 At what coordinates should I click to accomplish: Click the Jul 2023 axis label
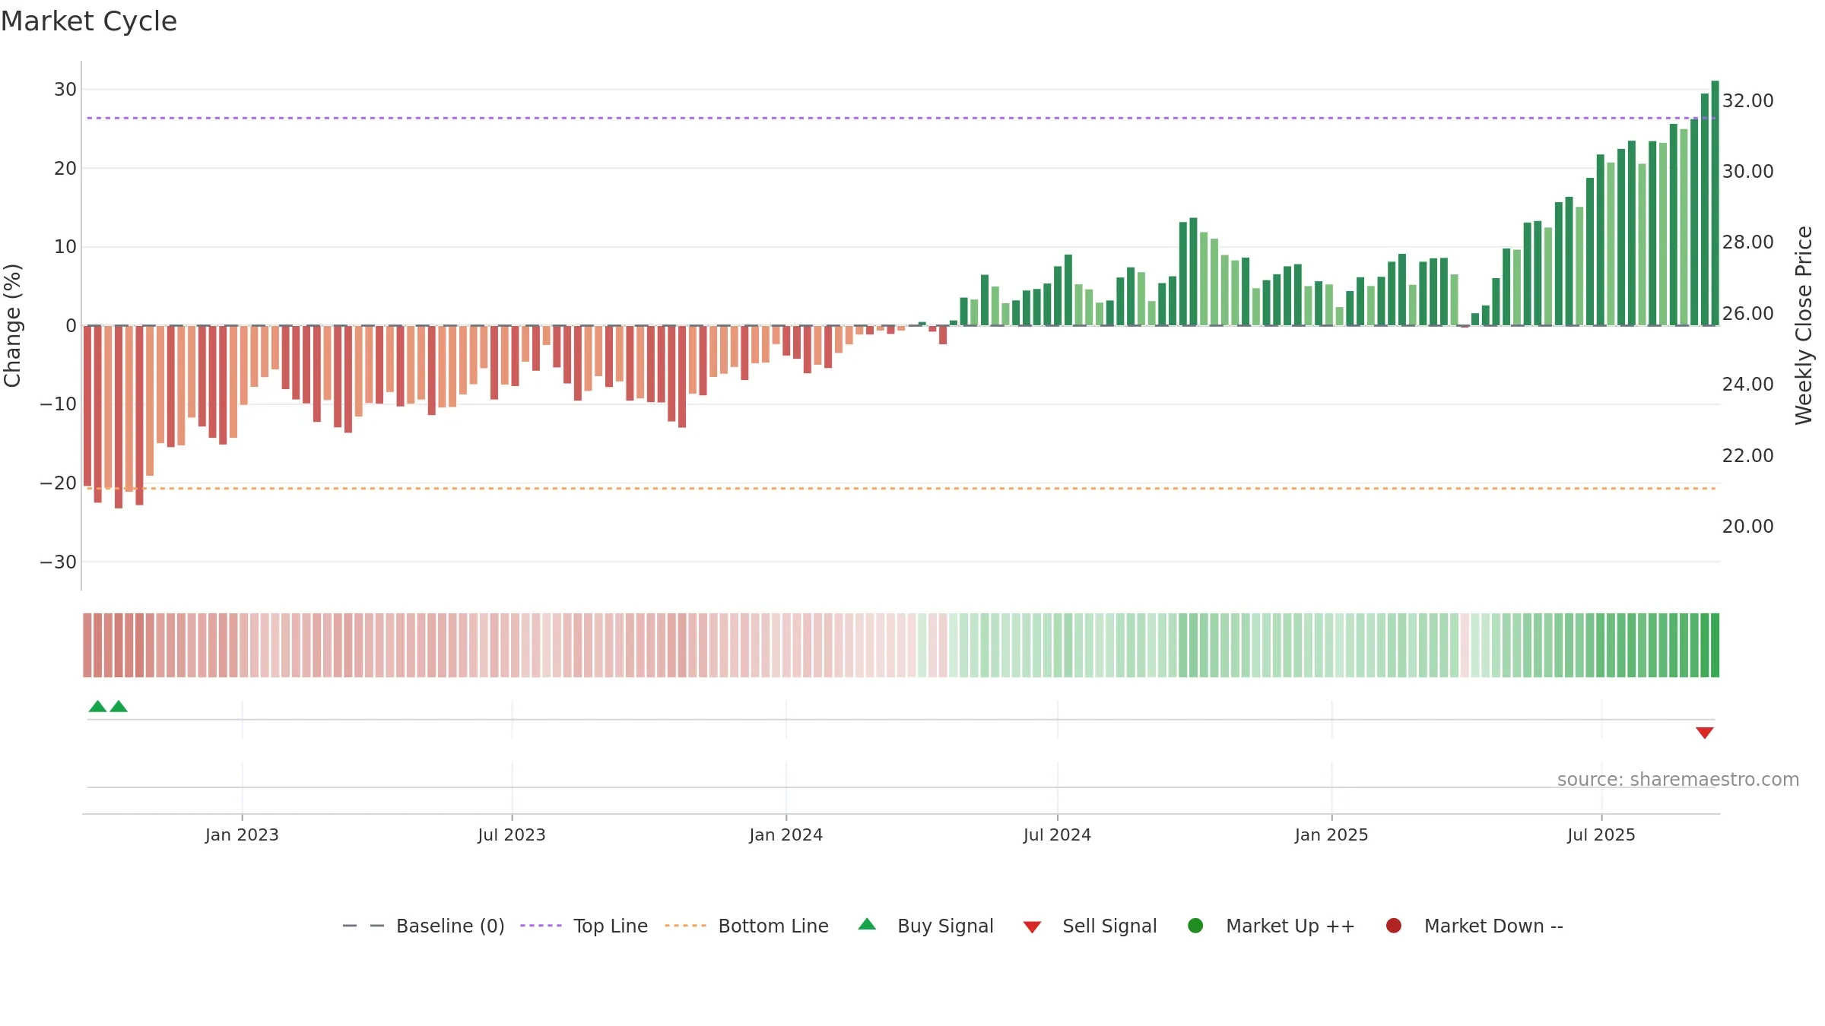[512, 834]
